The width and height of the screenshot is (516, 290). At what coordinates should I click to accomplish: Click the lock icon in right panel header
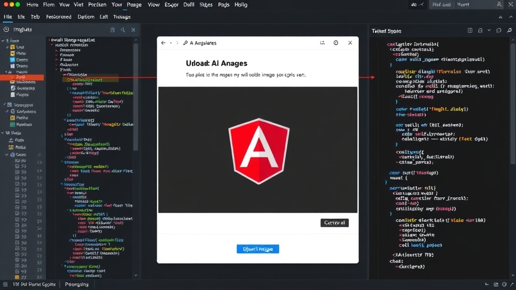click(480, 30)
